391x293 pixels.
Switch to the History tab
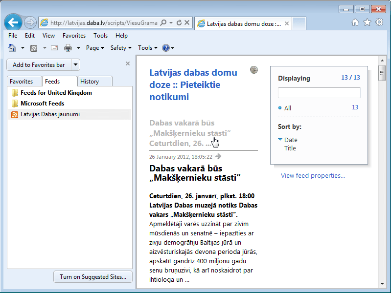[95, 82]
